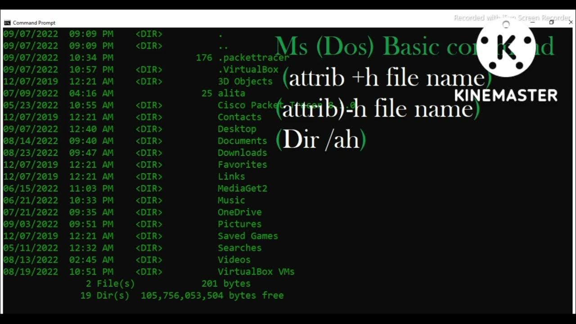Click the date 05/11/2022
Image resolution: width=576 pixels, height=324 pixels.
(31, 248)
